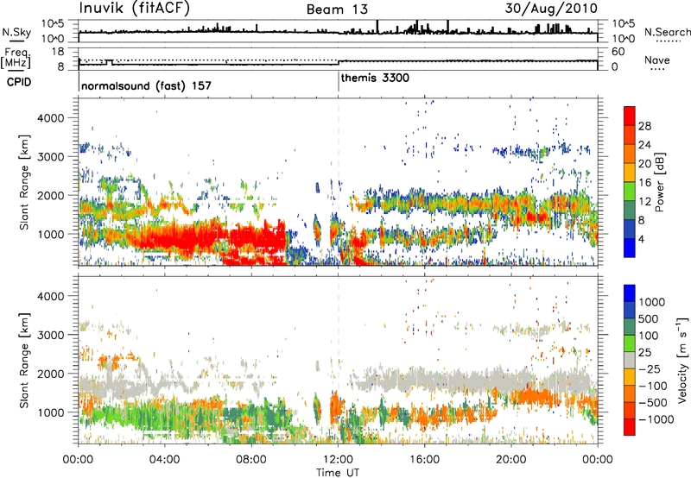Click 'Slant Range [km]' label of velocity panel
691x478 pixels.
click(24, 360)
